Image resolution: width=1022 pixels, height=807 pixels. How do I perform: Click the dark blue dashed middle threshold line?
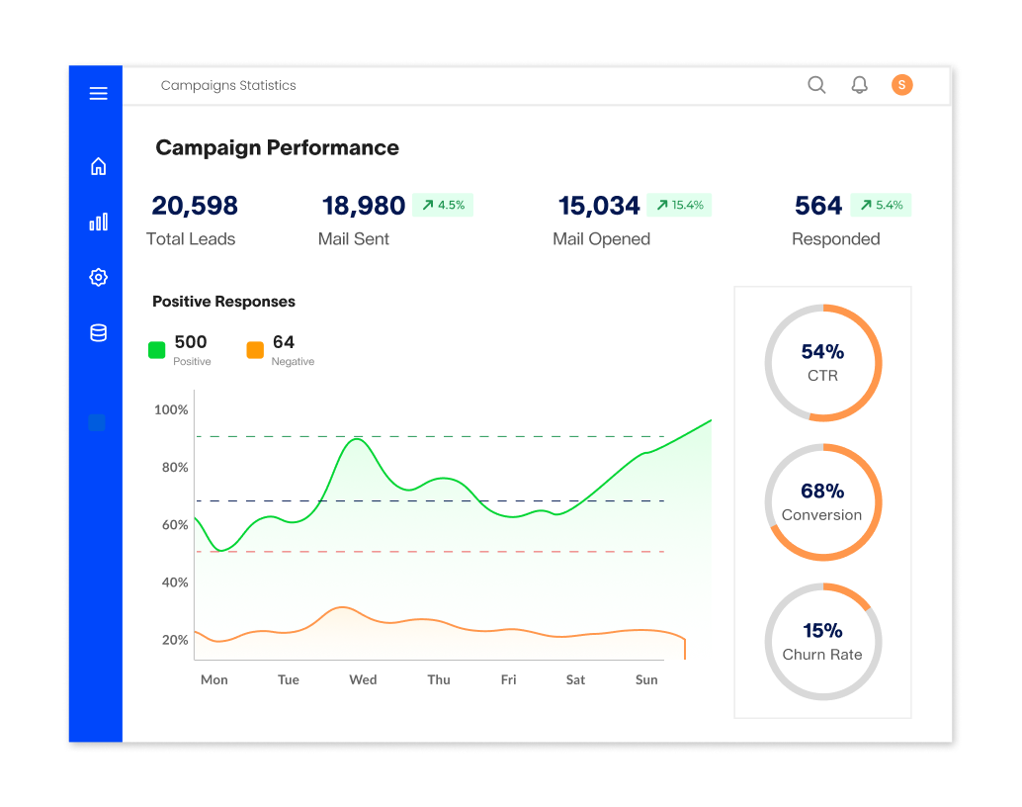[x=430, y=501]
